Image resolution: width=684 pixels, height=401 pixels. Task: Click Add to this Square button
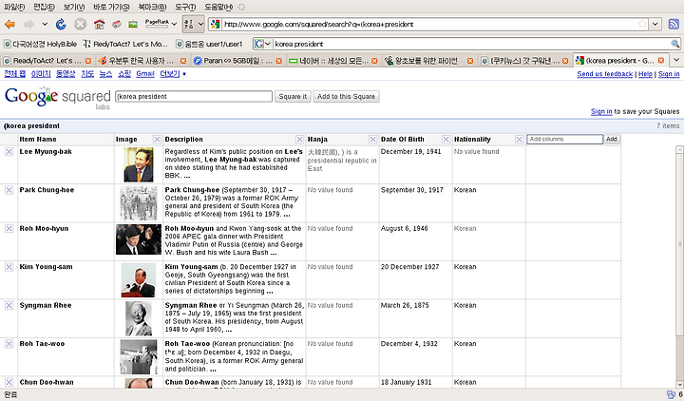click(x=346, y=96)
